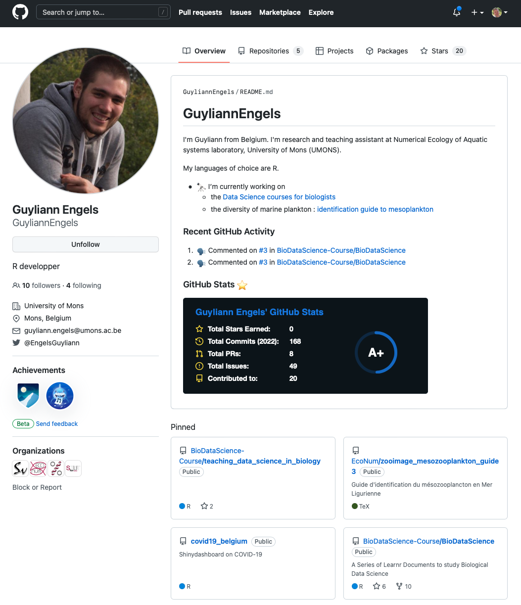Open the fourth organization avatar (SDD)
This screenshot has height=605, width=521.
(x=73, y=468)
